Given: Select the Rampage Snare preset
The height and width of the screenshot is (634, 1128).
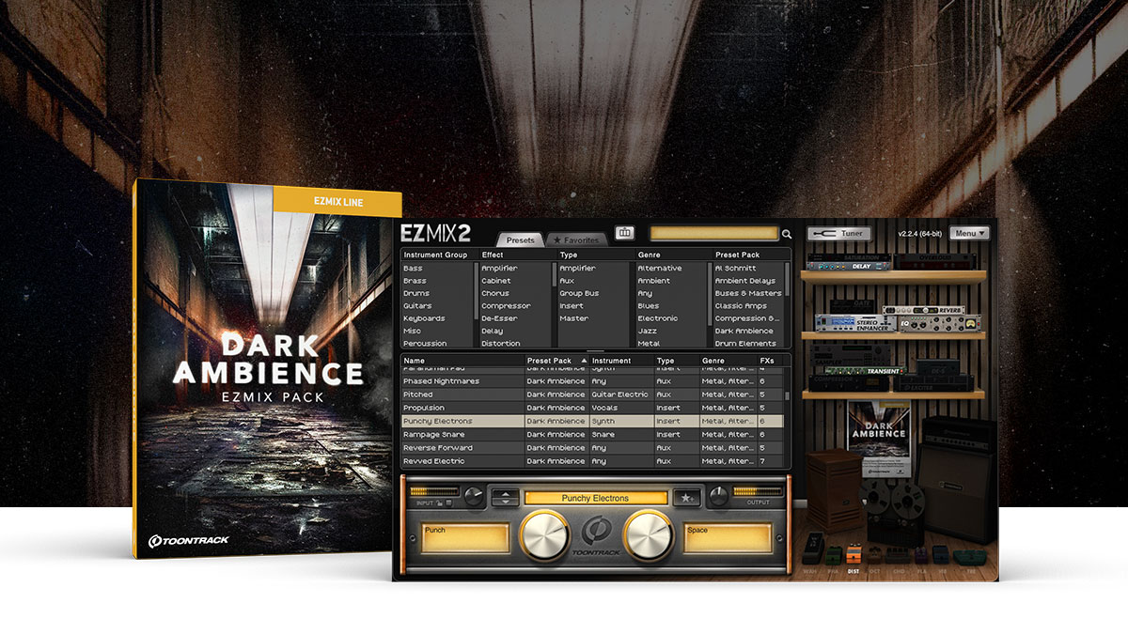Looking at the screenshot, I should (x=593, y=435).
